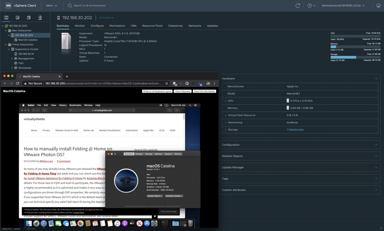Click the vSphere refresh icon
This screenshot has width=384, height=231.
click(298, 6)
